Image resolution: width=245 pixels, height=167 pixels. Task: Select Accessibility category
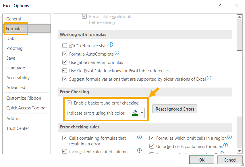click(x=27, y=78)
